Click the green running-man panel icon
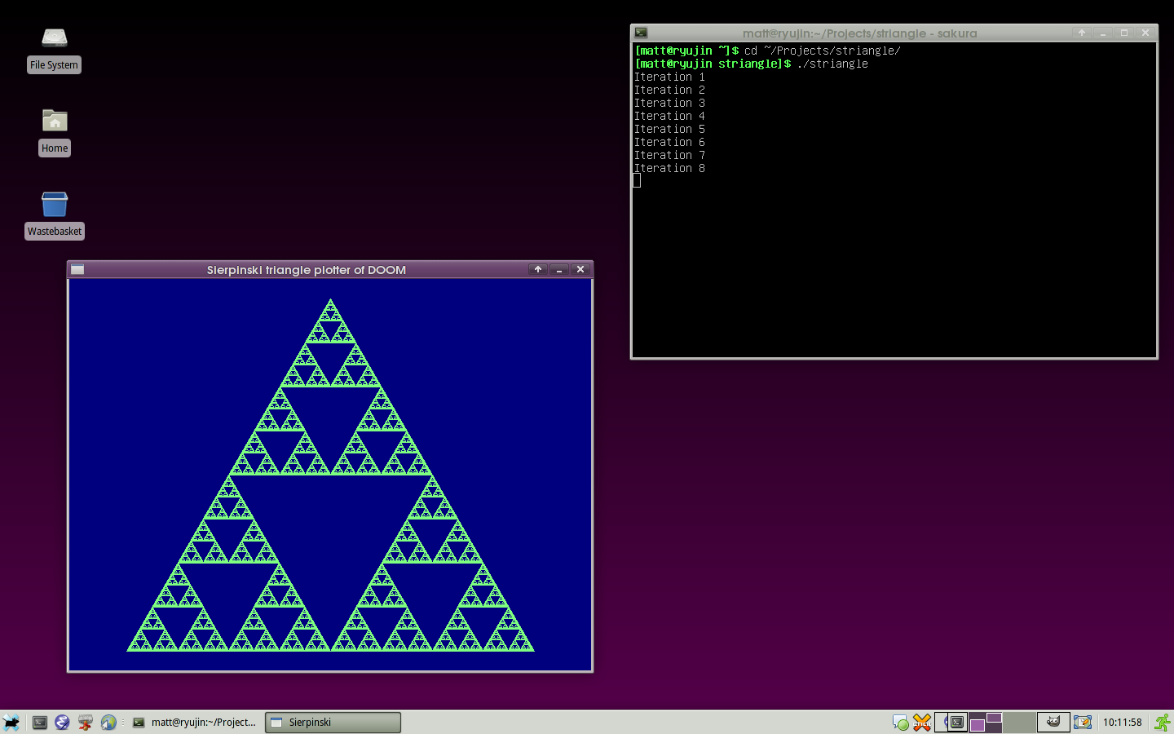 (1163, 723)
